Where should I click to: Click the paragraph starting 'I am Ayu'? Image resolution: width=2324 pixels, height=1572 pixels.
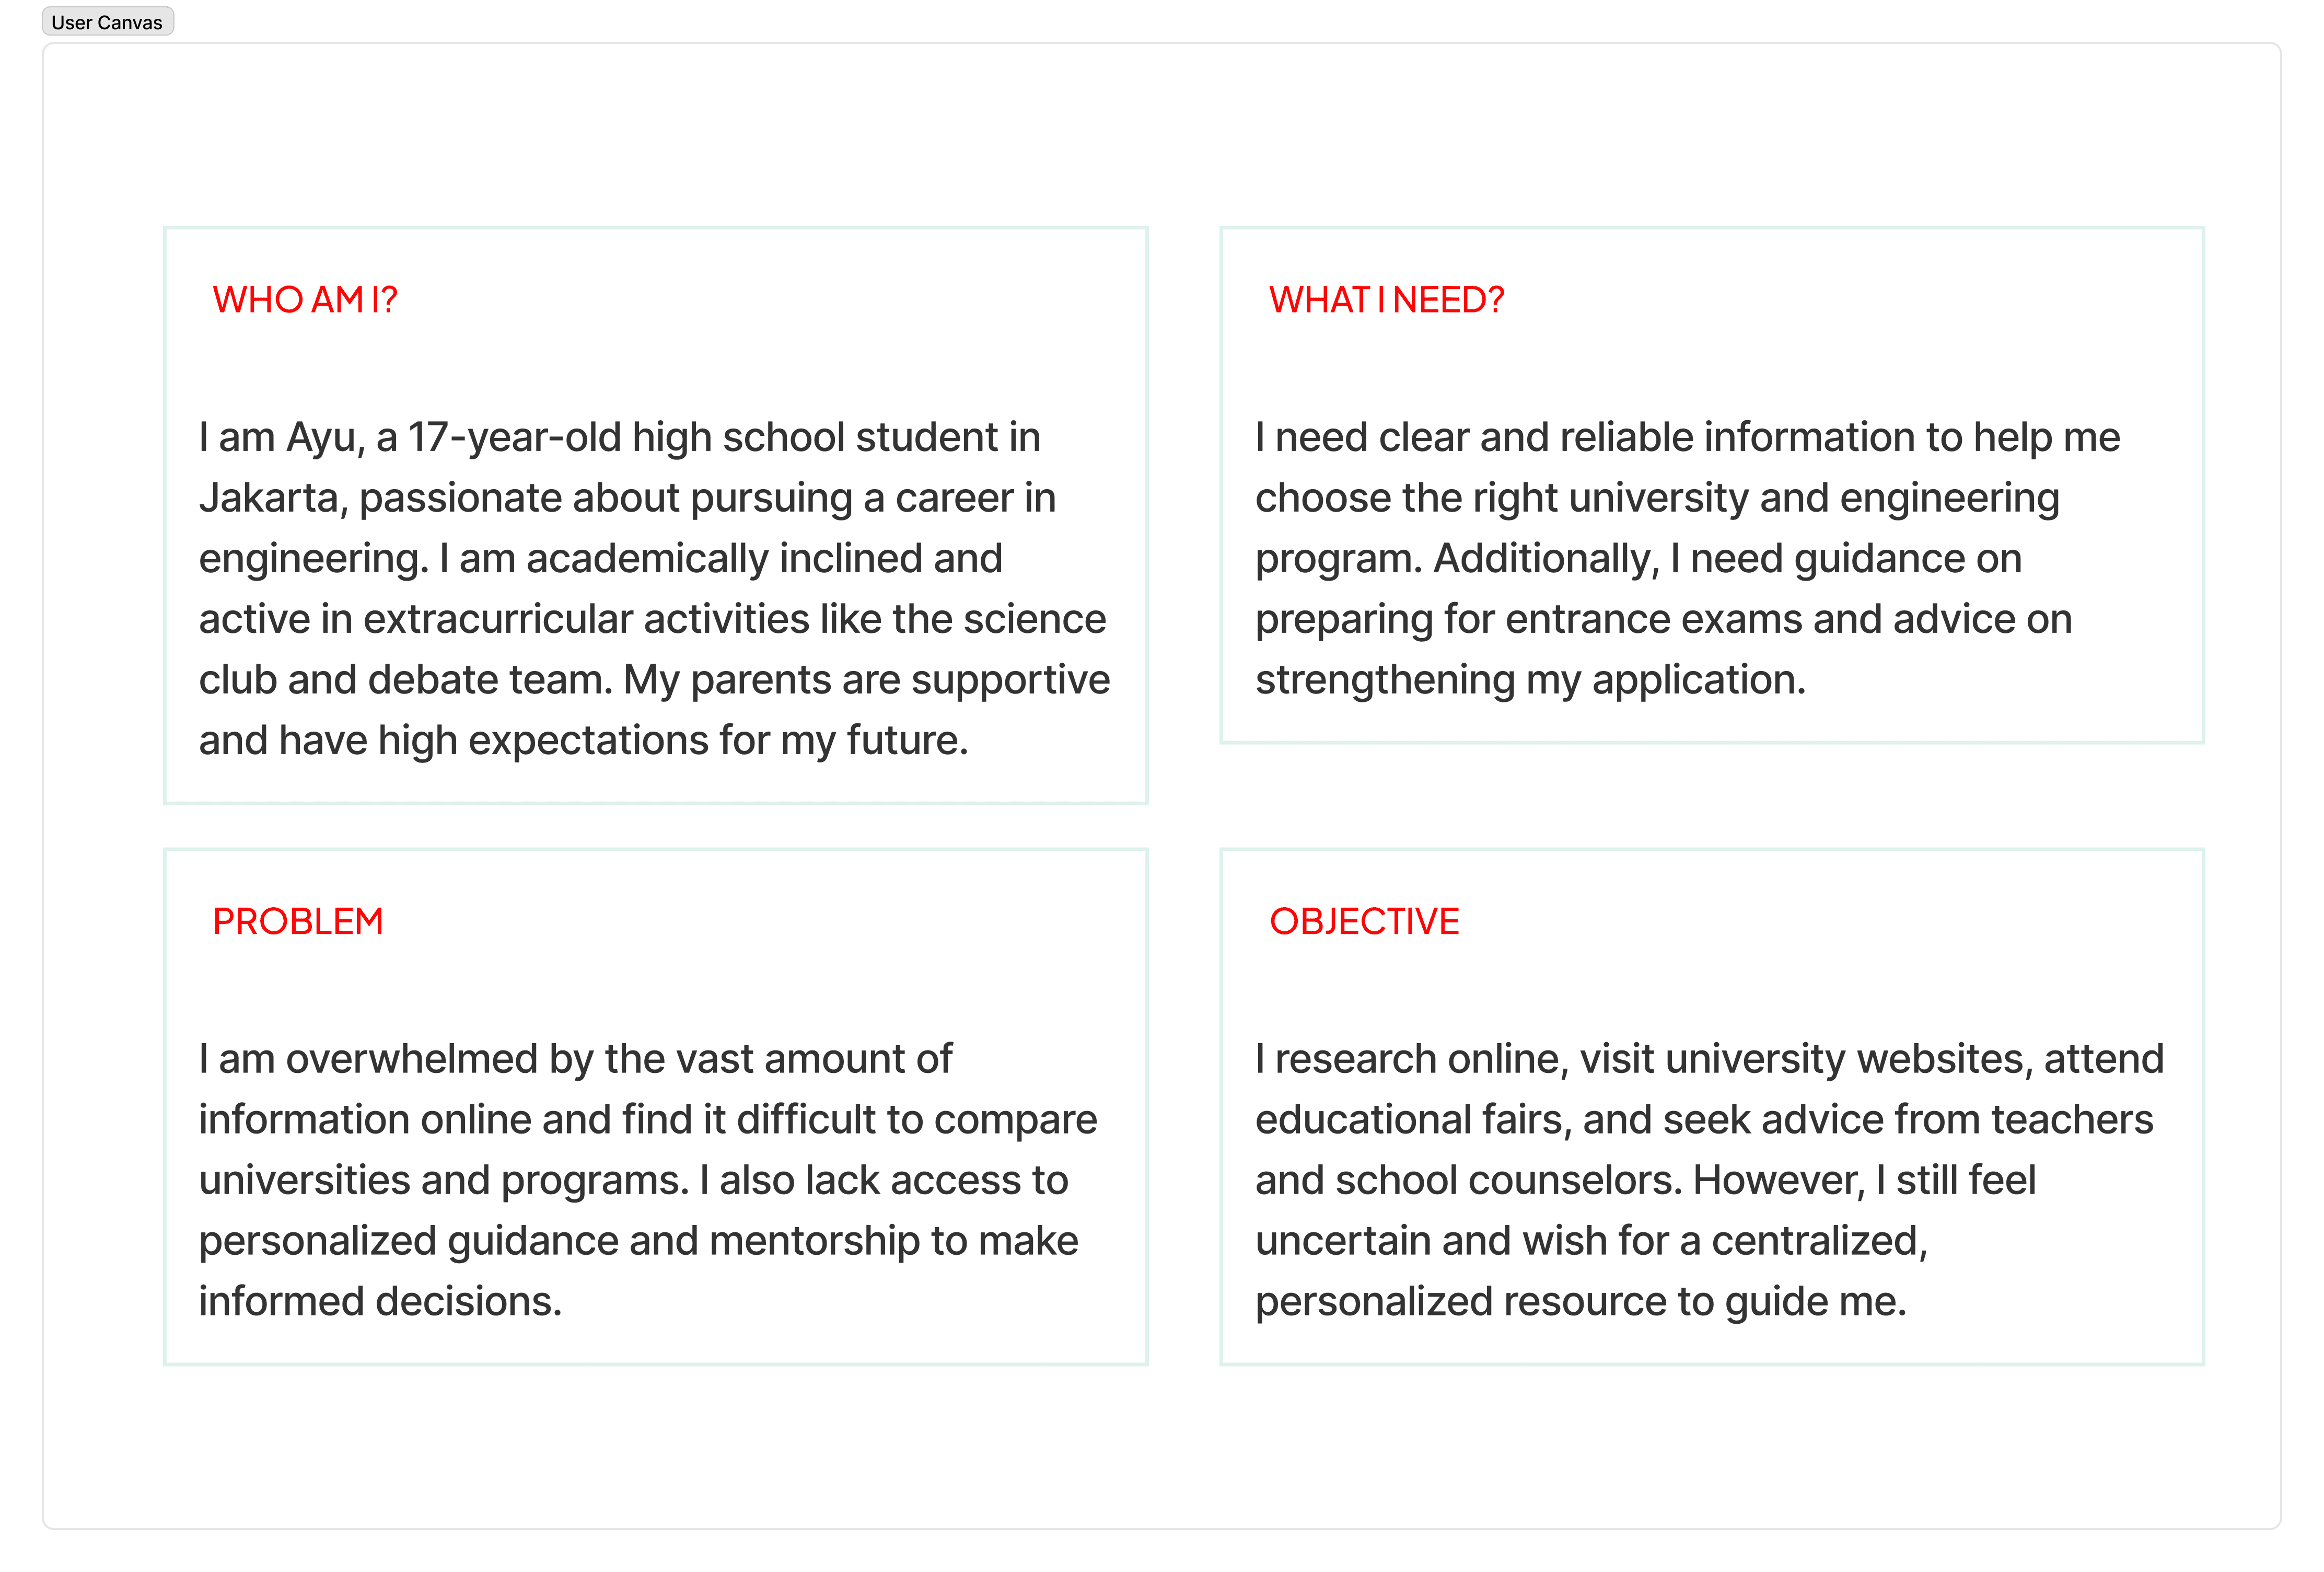(x=655, y=588)
